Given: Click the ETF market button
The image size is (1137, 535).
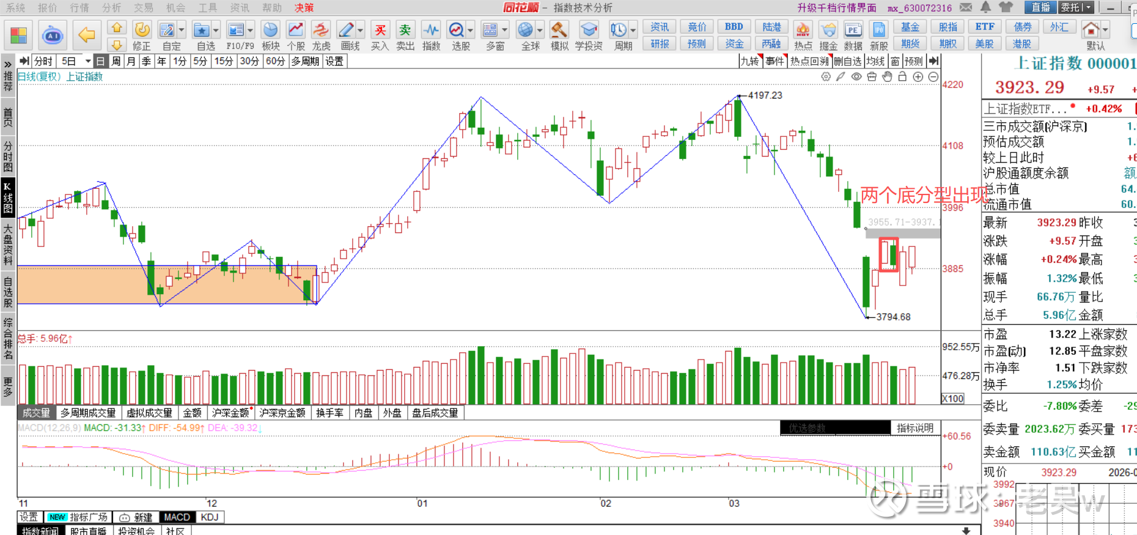Looking at the screenshot, I should 984,27.
